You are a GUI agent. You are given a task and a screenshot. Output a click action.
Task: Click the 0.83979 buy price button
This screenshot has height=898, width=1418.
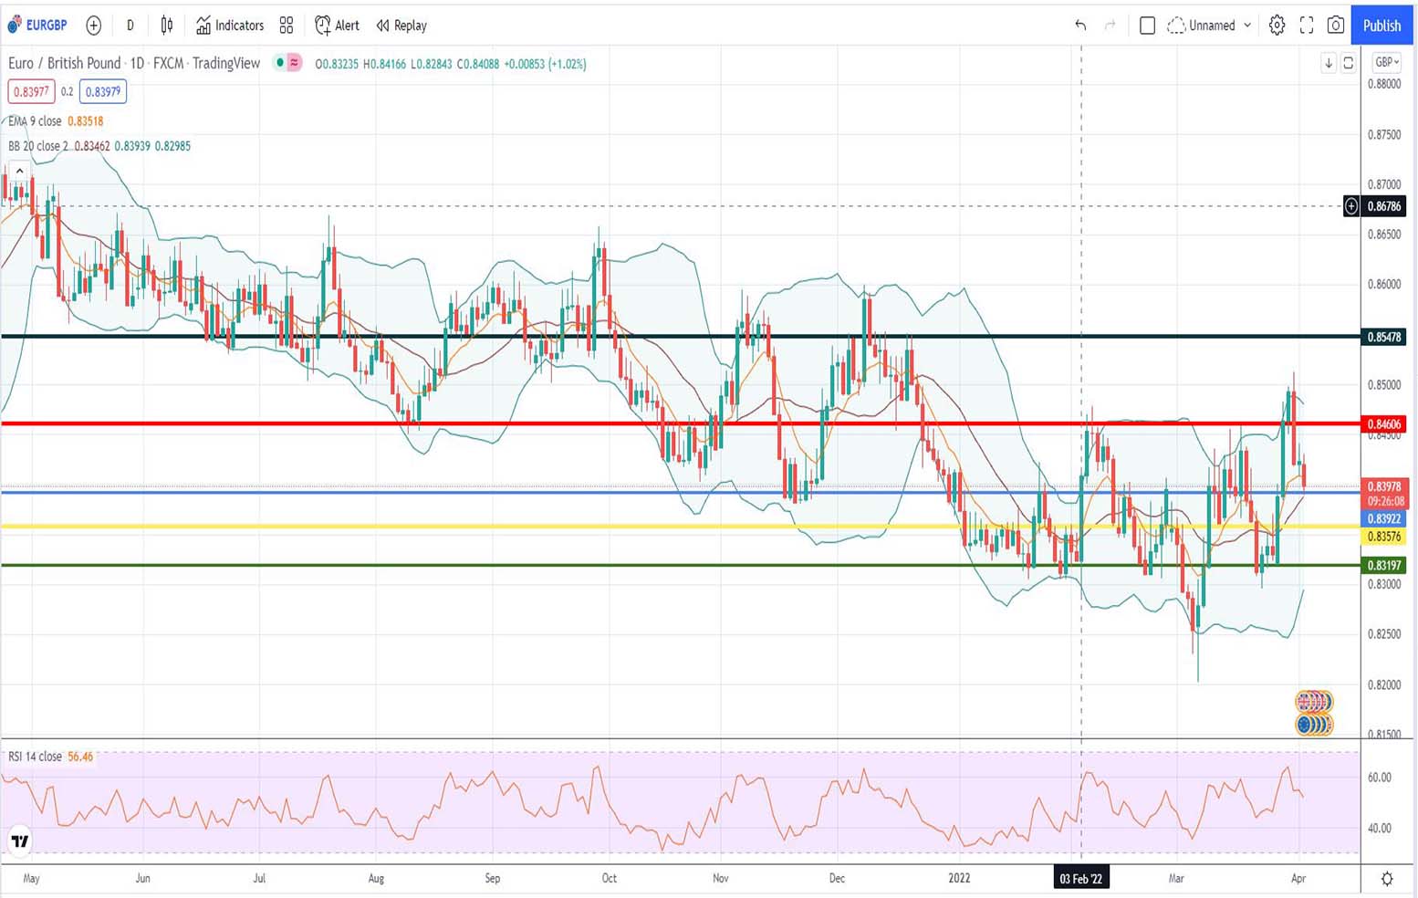point(102,91)
